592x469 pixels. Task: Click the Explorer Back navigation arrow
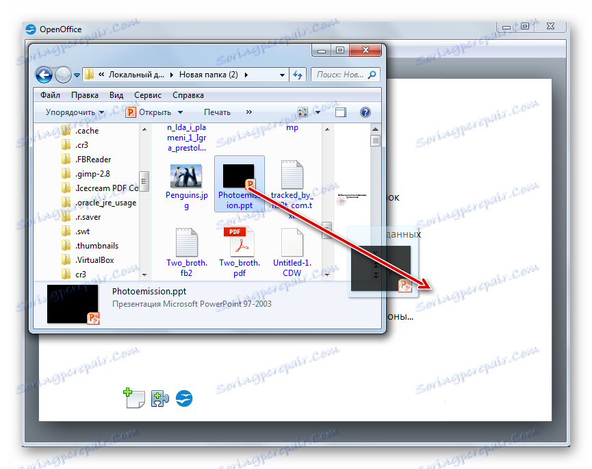(x=44, y=75)
